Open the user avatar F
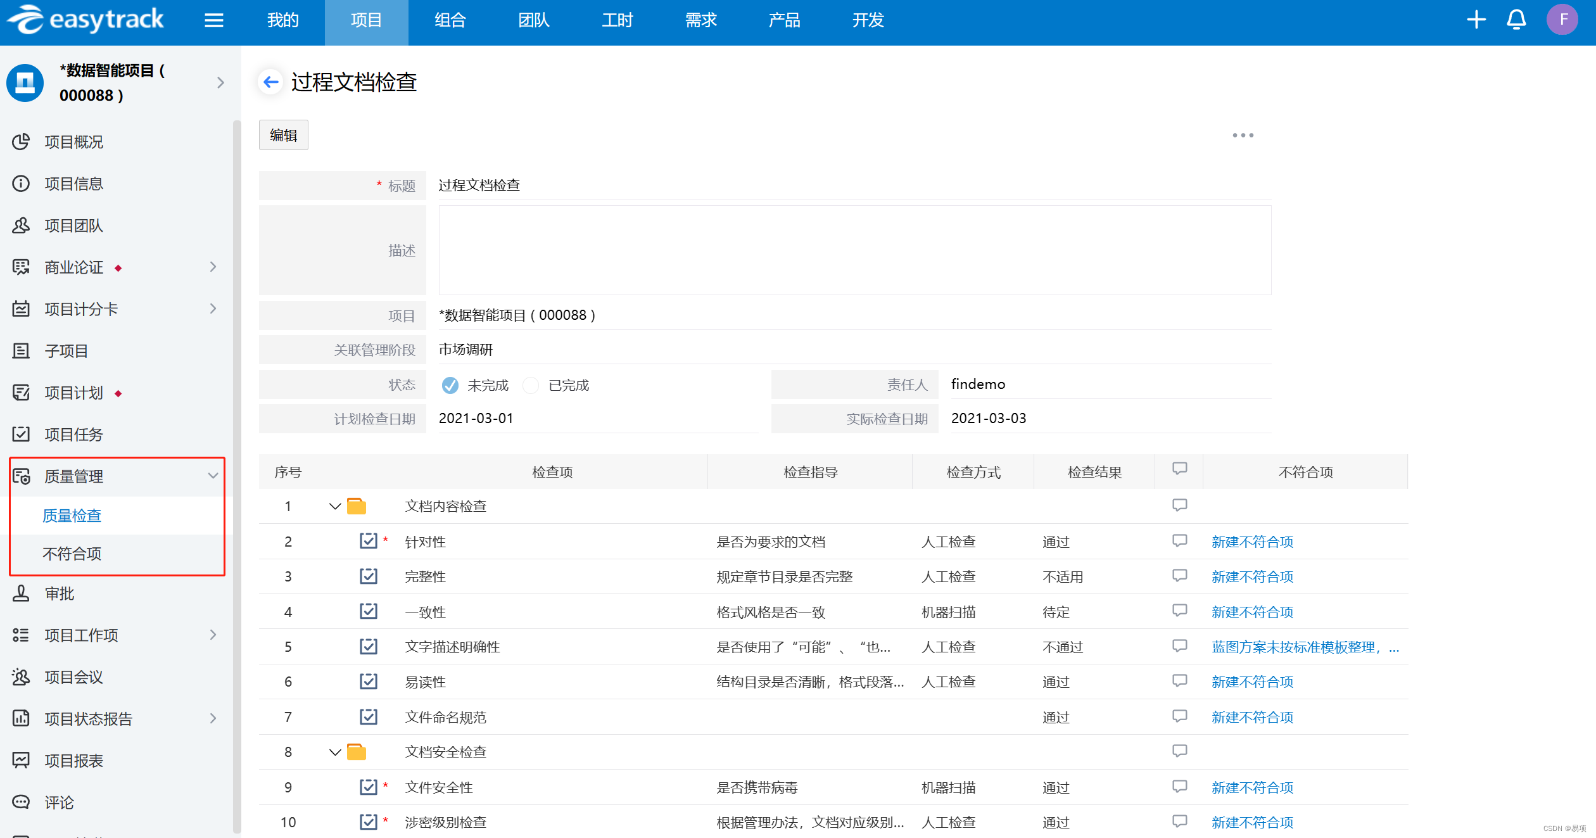The height and width of the screenshot is (838, 1596). coord(1562,20)
